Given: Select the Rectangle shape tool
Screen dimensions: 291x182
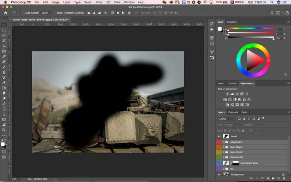Looking at the screenshot, I should 4,119.
